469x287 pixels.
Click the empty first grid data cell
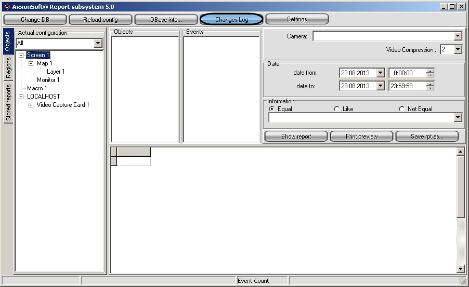click(134, 161)
